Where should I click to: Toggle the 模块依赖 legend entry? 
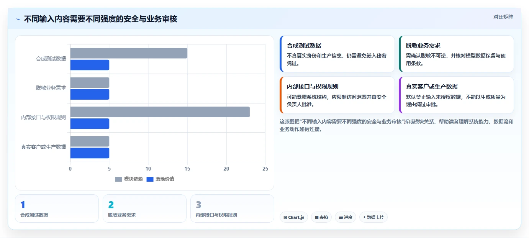[x=129, y=179]
